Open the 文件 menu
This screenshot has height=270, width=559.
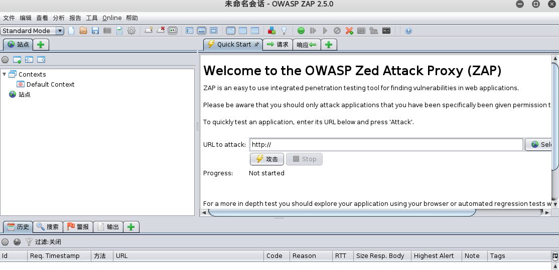click(x=9, y=18)
